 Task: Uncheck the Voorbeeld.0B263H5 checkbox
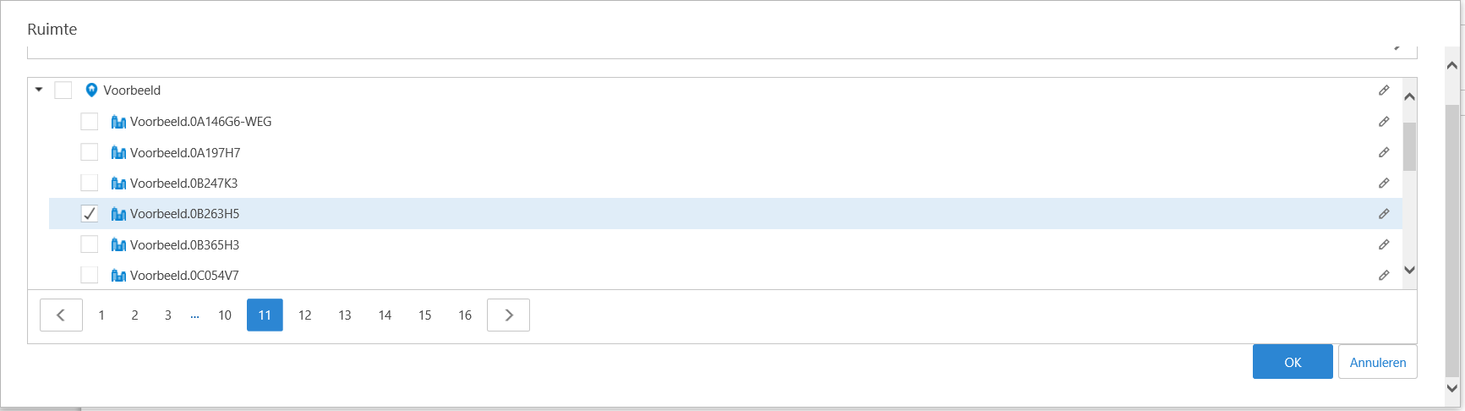(89, 214)
